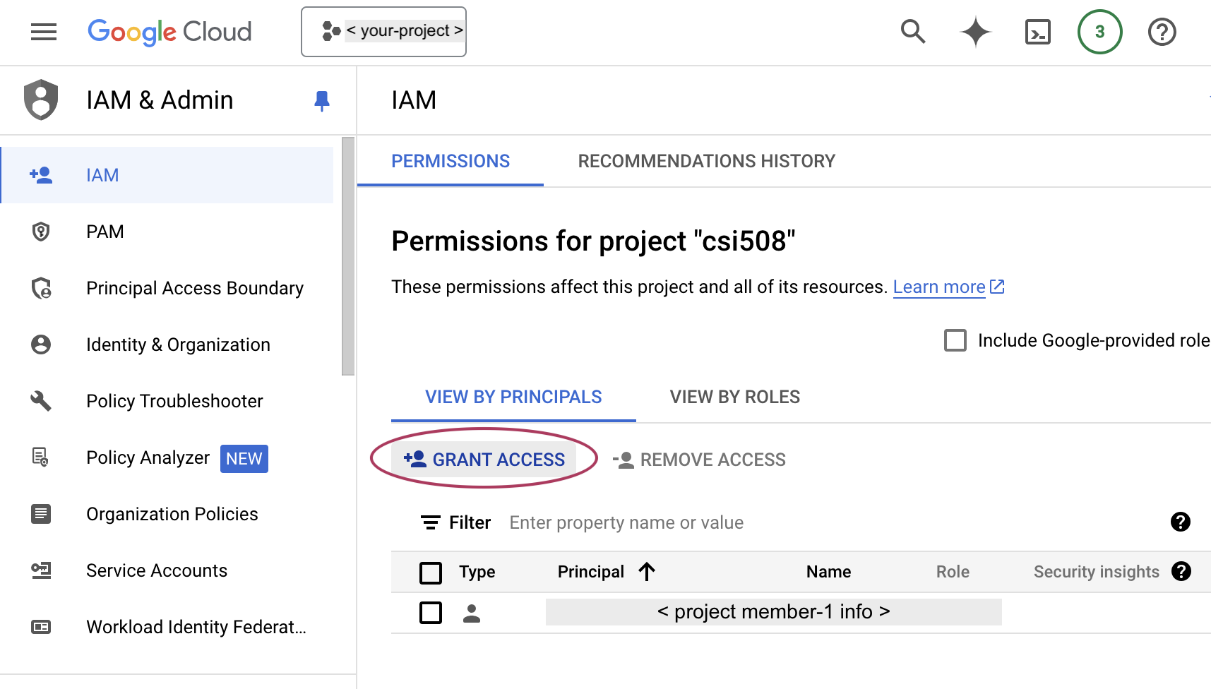Click the Policy Troubleshooter wrench icon
The image size is (1211, 689).
41,401
